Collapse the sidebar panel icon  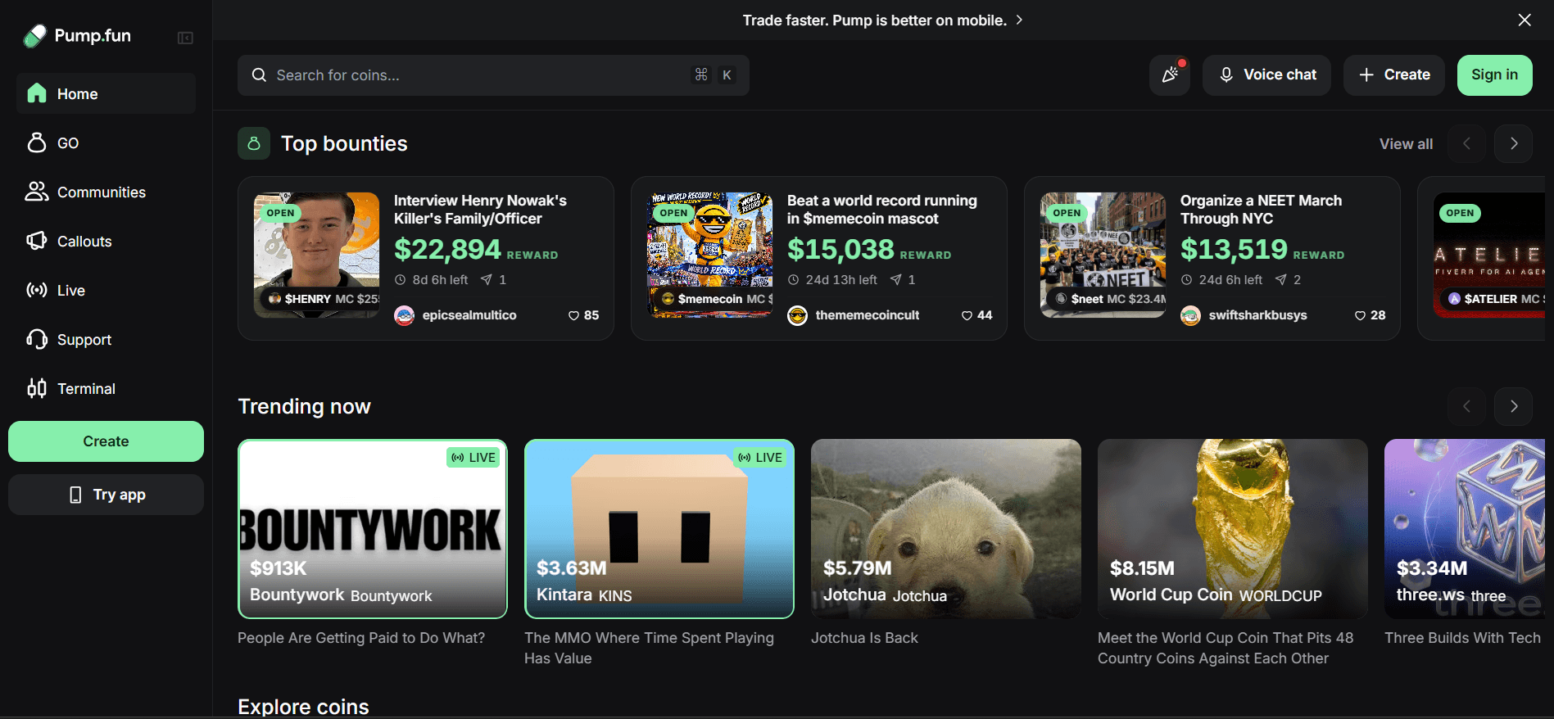pyautogui.click(x=185, y=38)
